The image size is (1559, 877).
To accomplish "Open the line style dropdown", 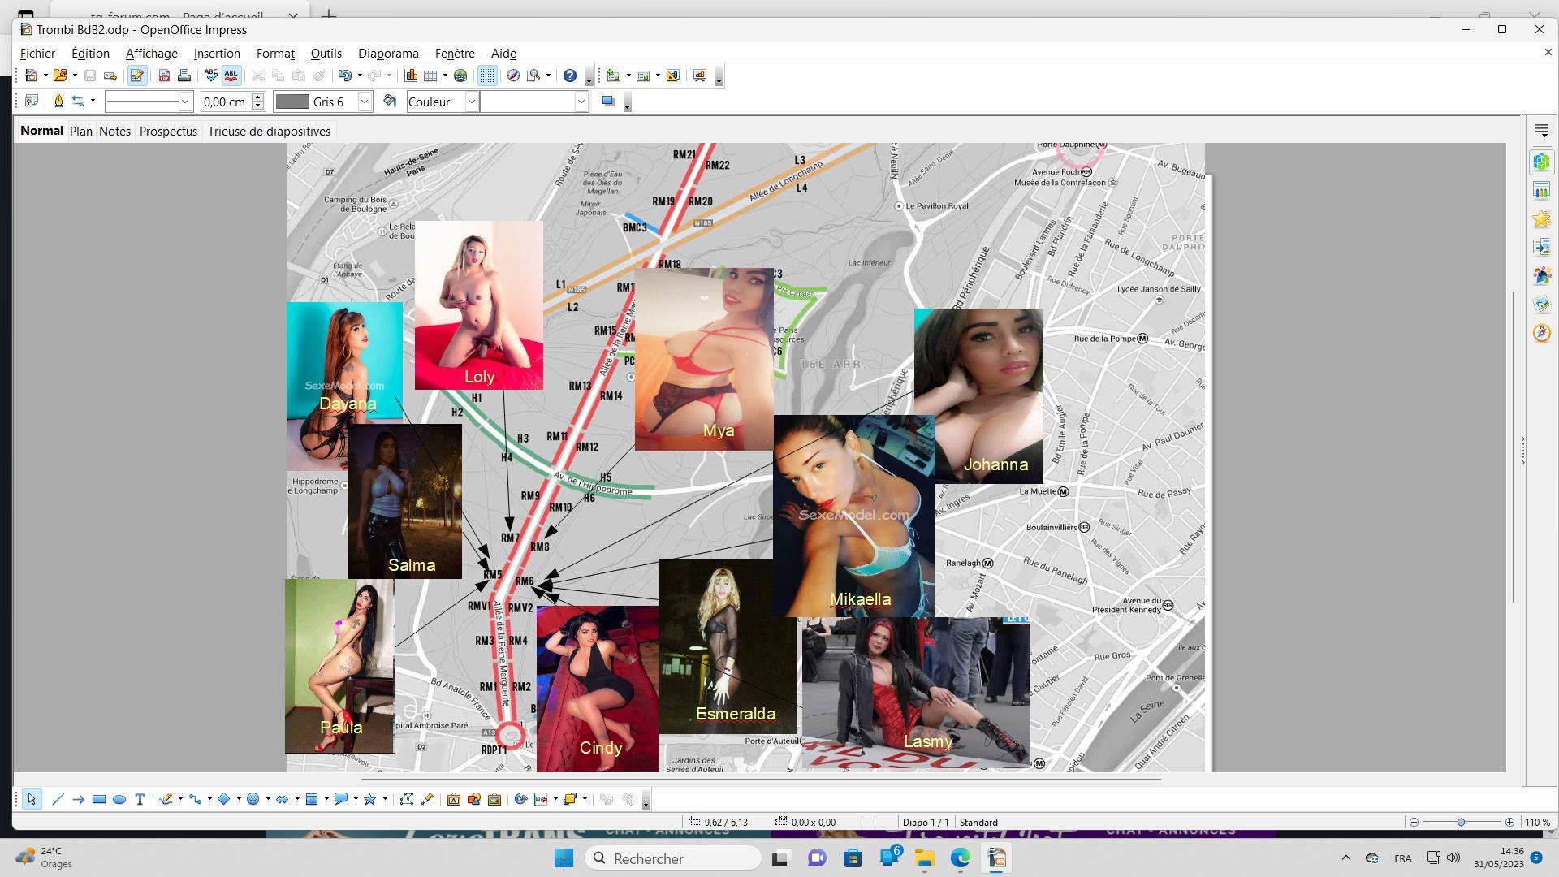I will pos(185,102).
